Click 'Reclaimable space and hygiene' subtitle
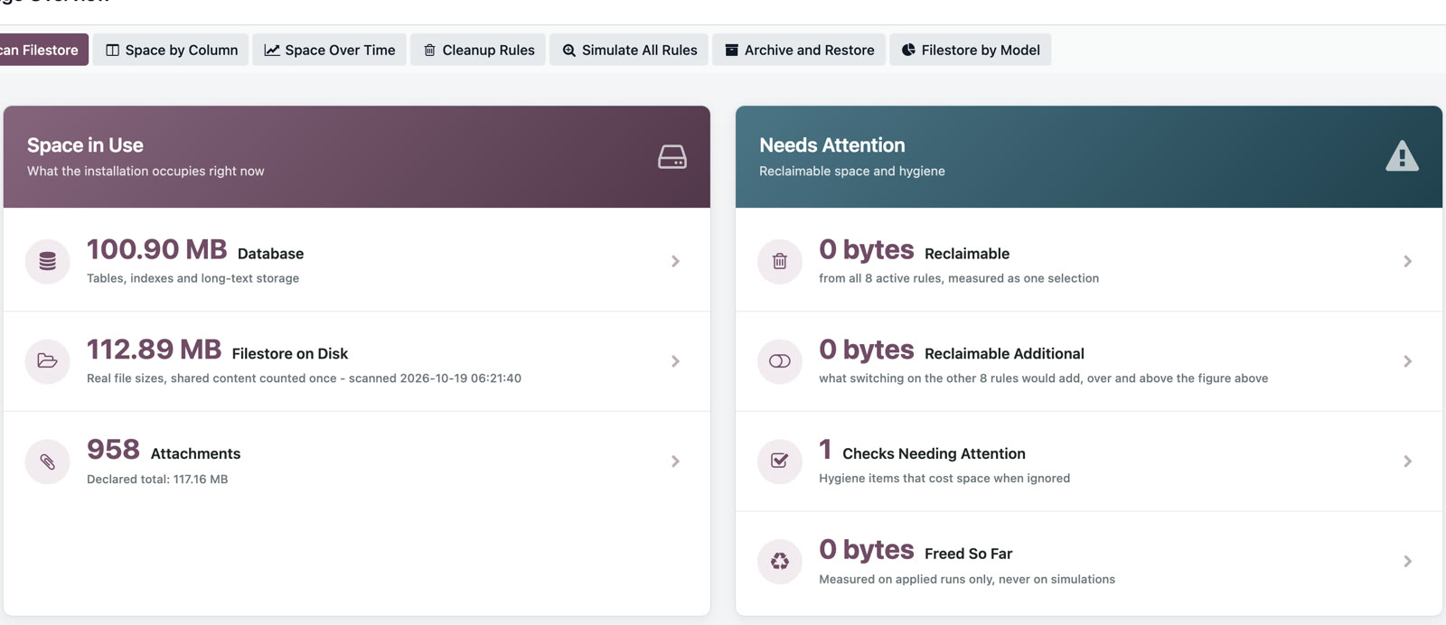1446x625 pixels. (852, 172)
